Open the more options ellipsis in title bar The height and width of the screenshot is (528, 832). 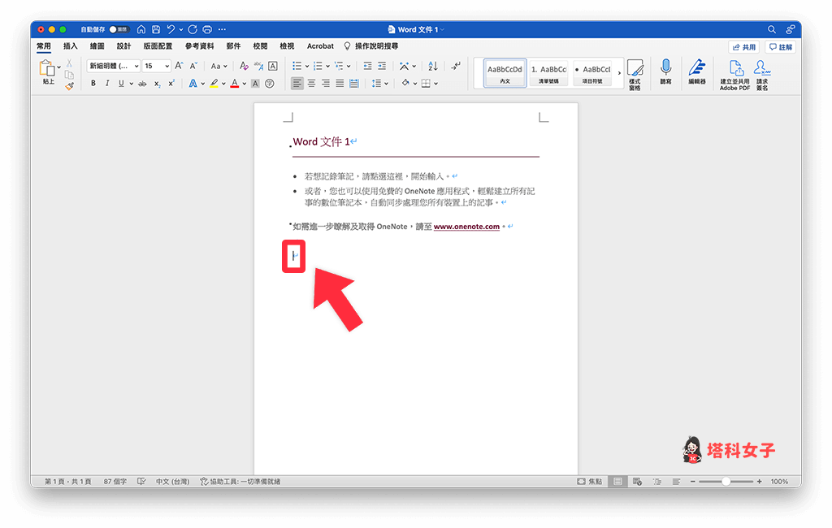click(223, 30)
